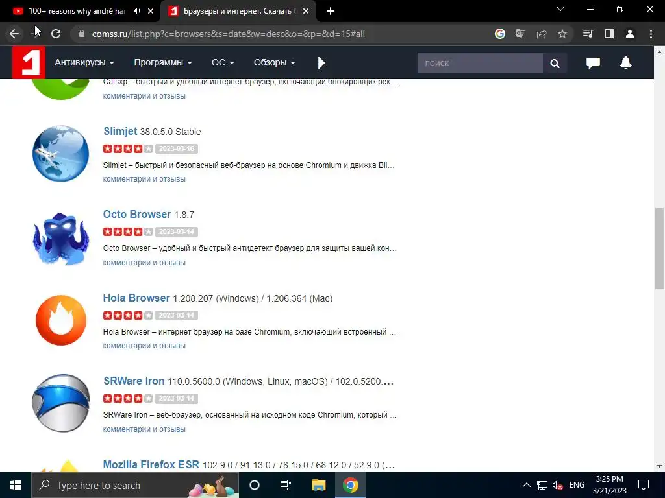Screen dimensions: 665x498
Task: Click the search magnifier button
Action: coord(555,63)
